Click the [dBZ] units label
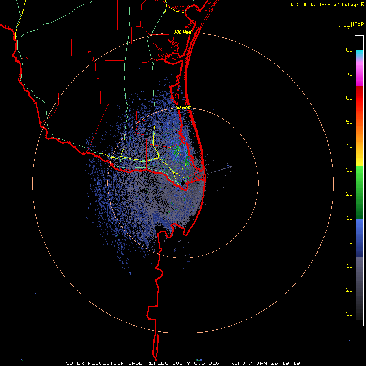366x366 pixels. click(345, 28)
